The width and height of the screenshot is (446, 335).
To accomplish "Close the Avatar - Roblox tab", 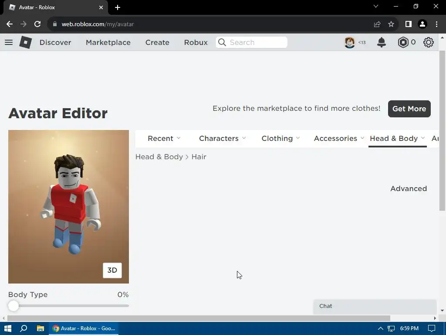I will (x=101, y=7).
